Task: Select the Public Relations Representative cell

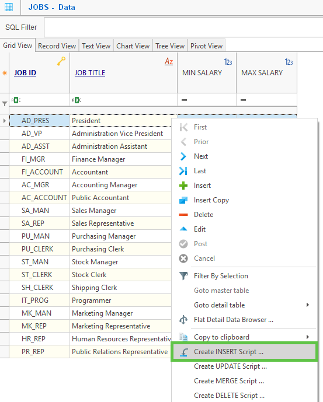Action: [121, 351]
